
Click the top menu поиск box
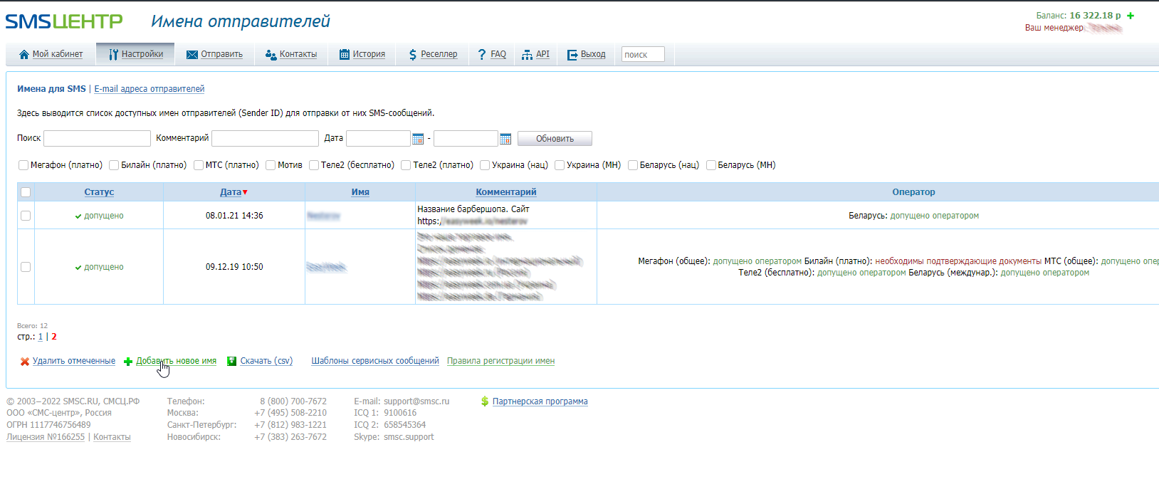coord(643,55)
